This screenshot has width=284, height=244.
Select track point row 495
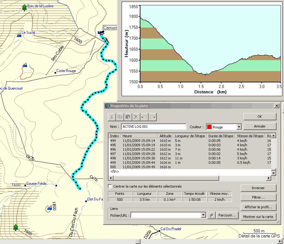[190, 145]
